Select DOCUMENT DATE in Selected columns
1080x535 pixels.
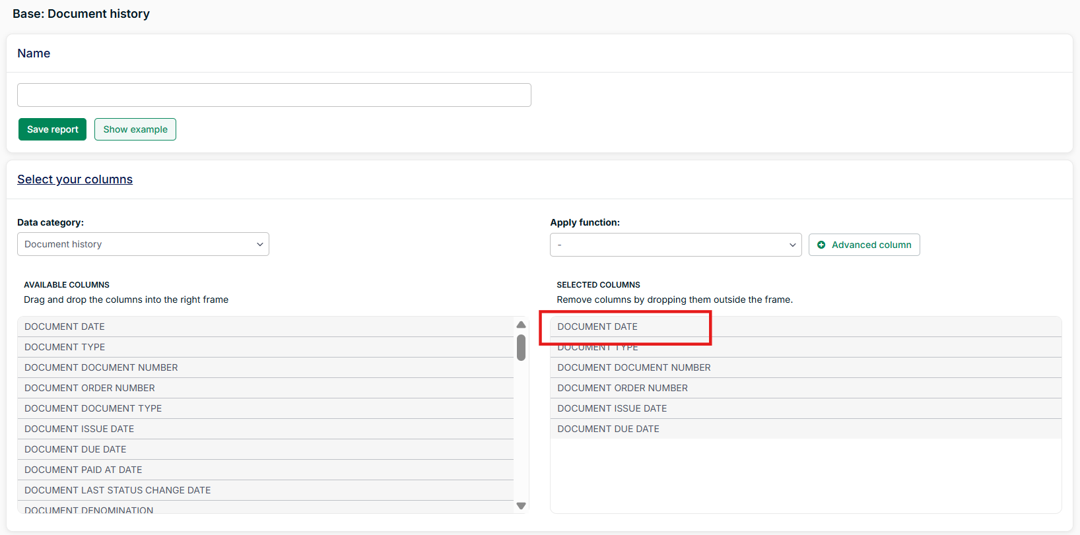(x=597, y=327)
